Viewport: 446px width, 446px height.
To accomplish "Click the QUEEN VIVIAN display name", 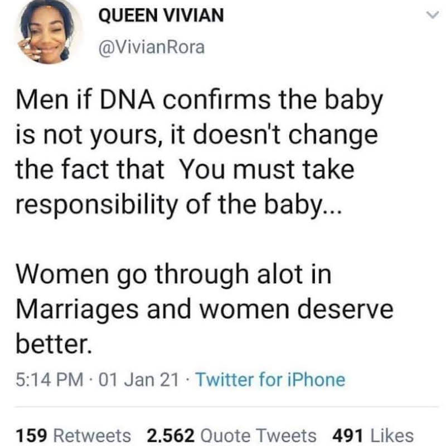I will [161, 16].
